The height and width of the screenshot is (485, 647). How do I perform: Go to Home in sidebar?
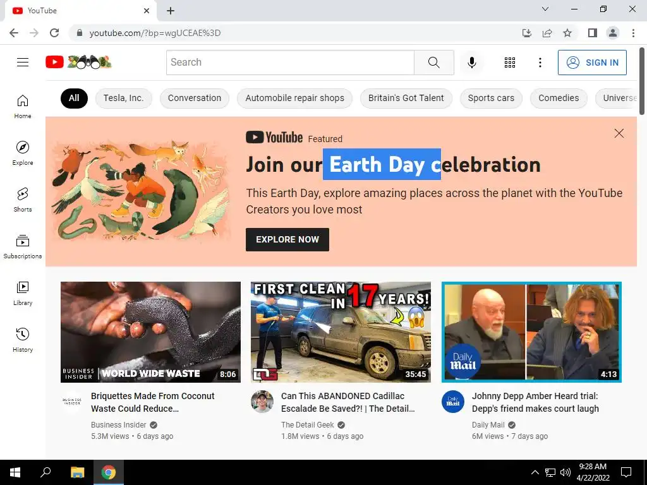click(x=23, y=106)
